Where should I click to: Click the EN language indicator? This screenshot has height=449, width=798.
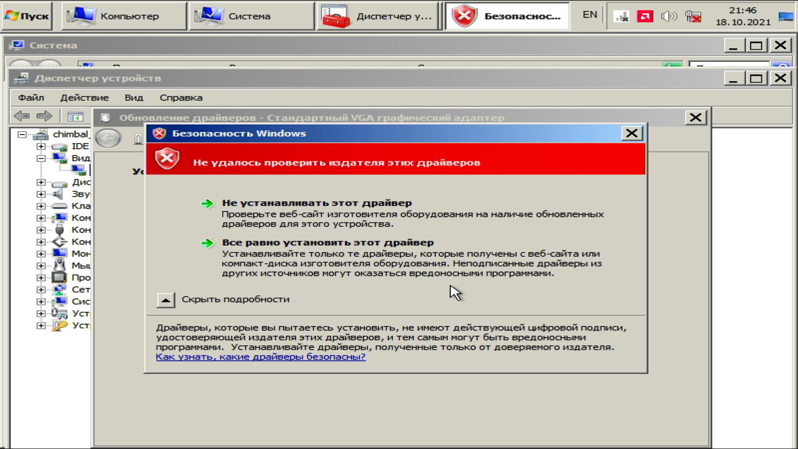point(589,15)
